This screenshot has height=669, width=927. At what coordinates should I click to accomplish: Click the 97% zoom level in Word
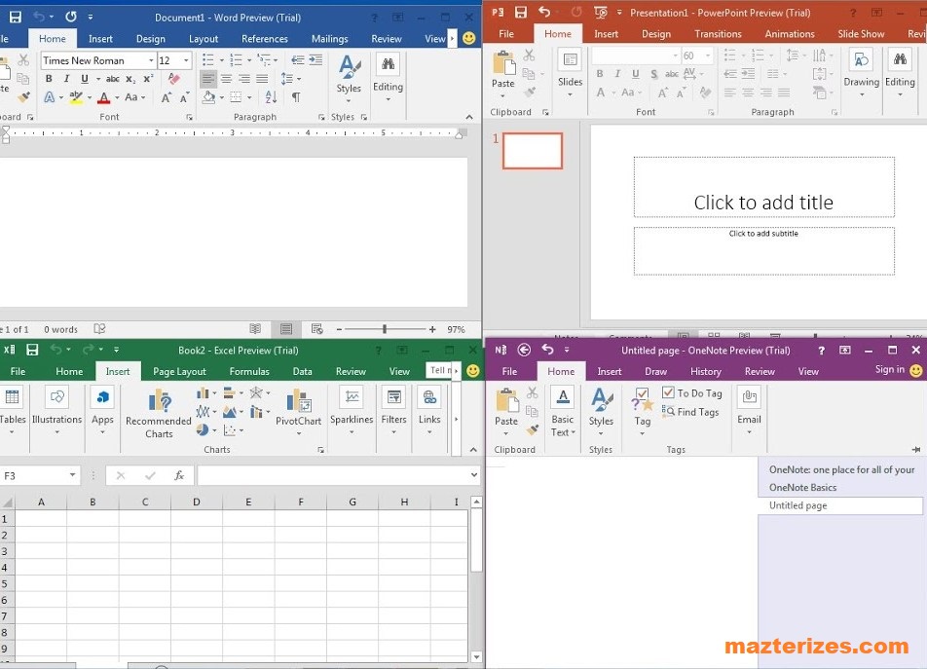pos(456,329)
